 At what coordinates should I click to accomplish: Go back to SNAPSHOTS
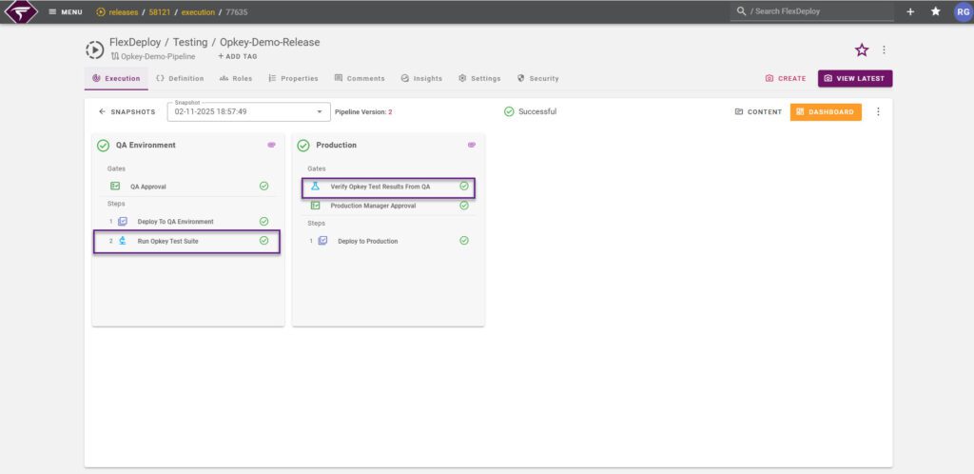coord(127,112)
